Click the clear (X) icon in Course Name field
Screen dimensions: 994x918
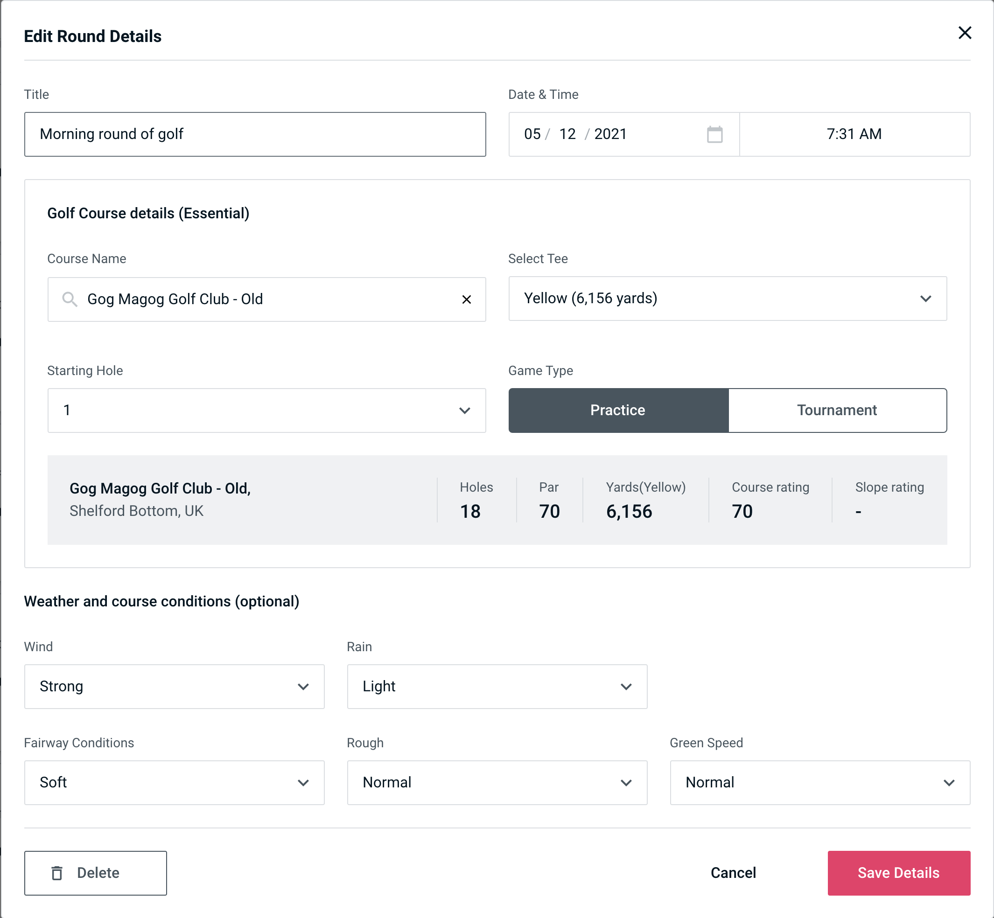point(469,299)
